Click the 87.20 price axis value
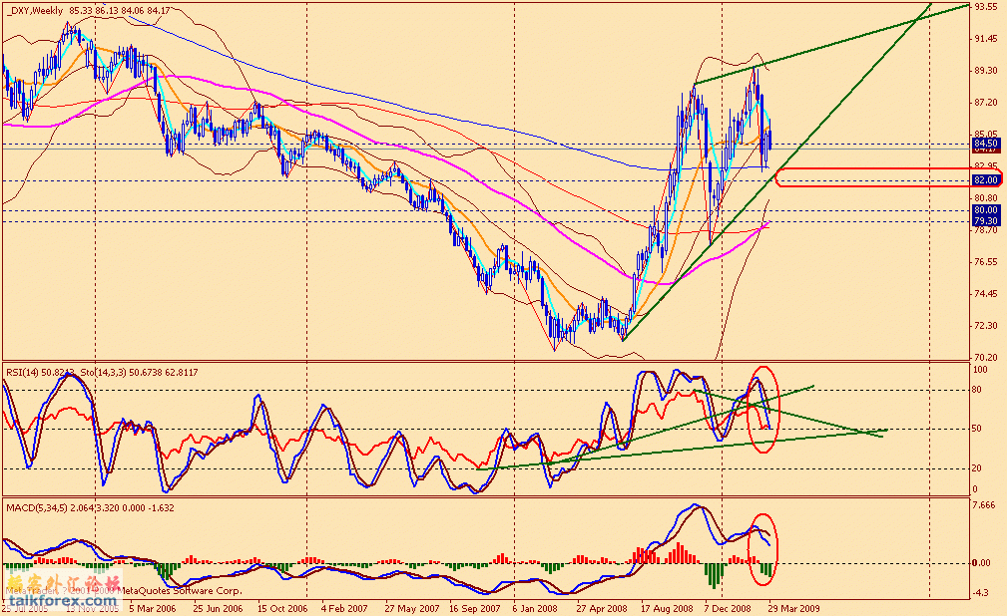1007x616 pixels. point(986,103)
